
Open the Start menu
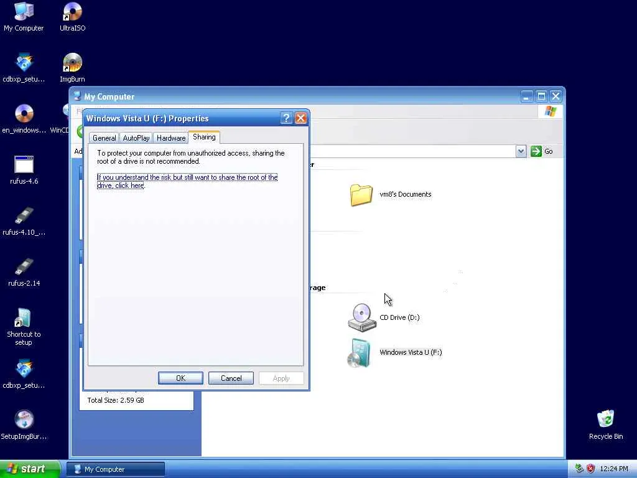pos(30,469)
